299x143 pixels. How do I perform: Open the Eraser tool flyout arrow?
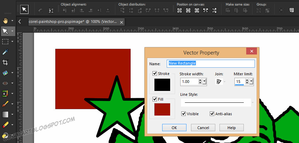tap(13, 125)
